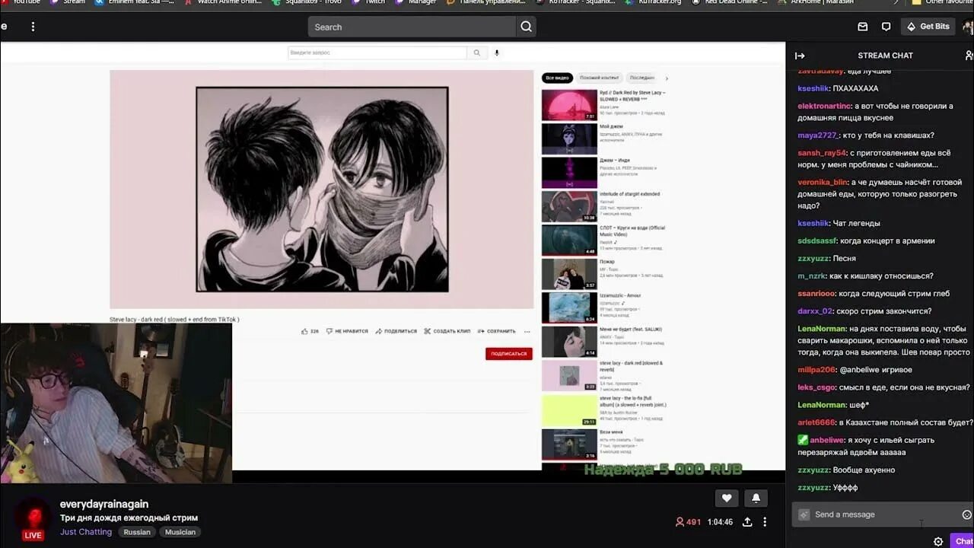Click red Подписаться subscribe button
This screenshot has height=548, width=974.
(509, 354)
